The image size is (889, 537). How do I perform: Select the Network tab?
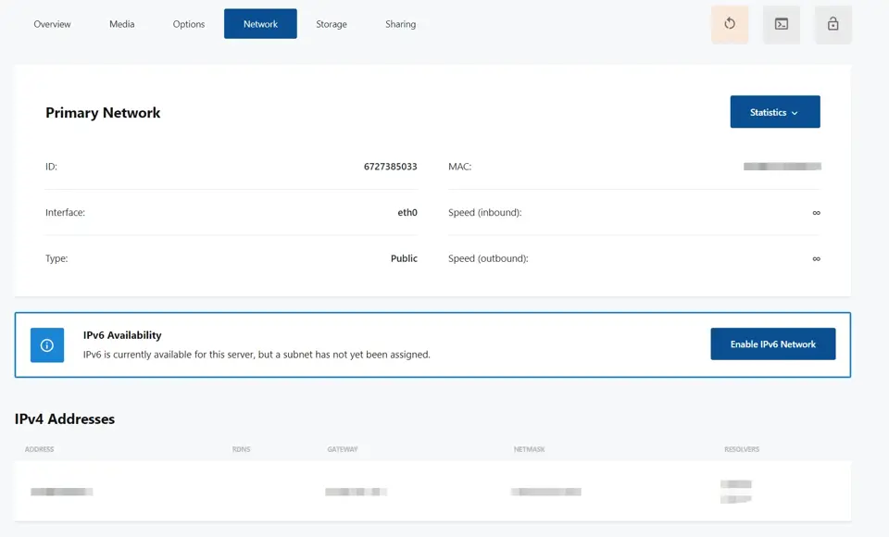pos(260,24)
